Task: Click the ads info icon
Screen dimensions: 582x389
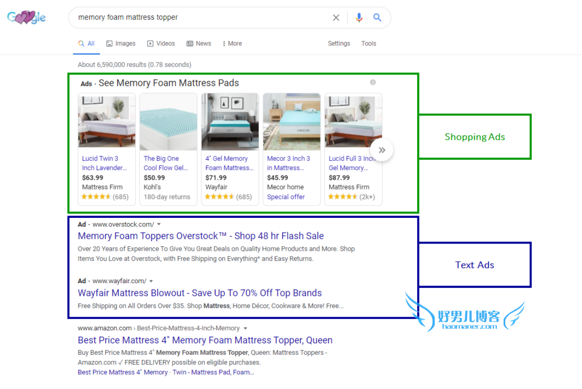Action: (373, 82)
